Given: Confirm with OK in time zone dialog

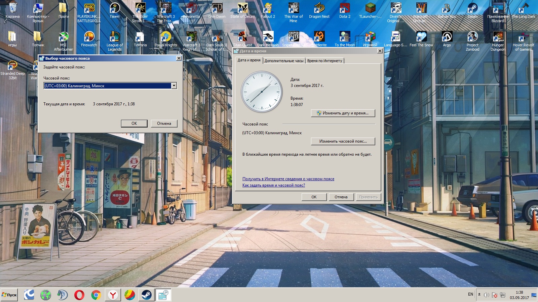Looking at the screenshot, I should pyautogui.click(x=134, y=123).
